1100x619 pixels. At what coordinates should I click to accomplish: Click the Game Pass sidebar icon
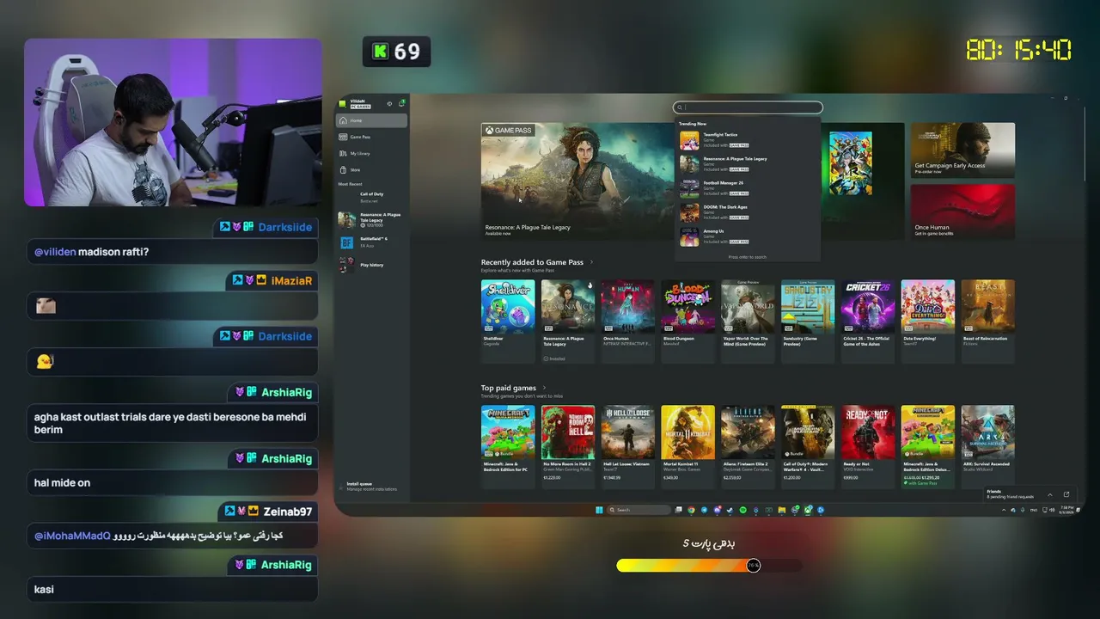point(343,137)
